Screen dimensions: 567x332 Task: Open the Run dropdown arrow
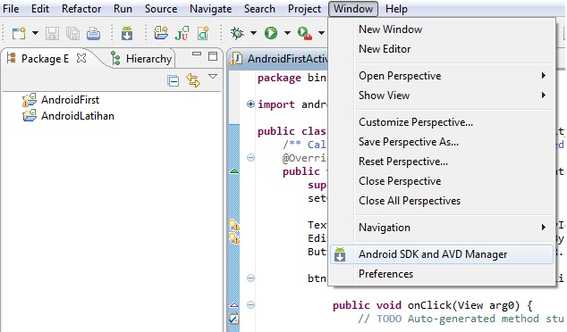tap(287, 33)
